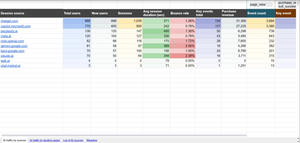Select the AI traffic by sources tab
Viewport: 300px width, 143px height.
click(x=15, y=140)
